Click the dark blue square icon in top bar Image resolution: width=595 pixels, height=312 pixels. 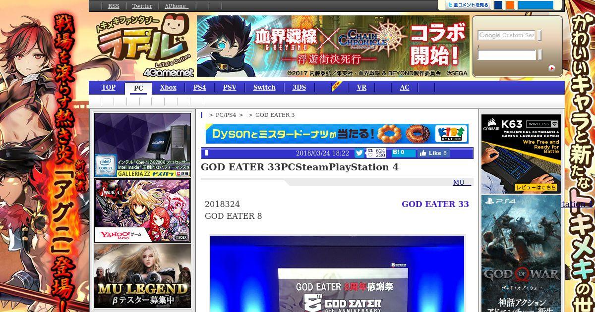tap(498, 5)
